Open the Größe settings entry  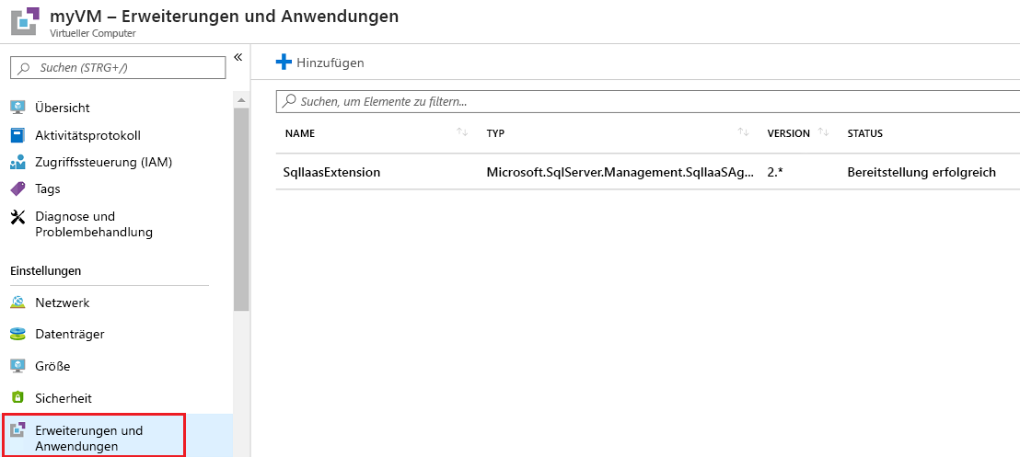[52, 366]
